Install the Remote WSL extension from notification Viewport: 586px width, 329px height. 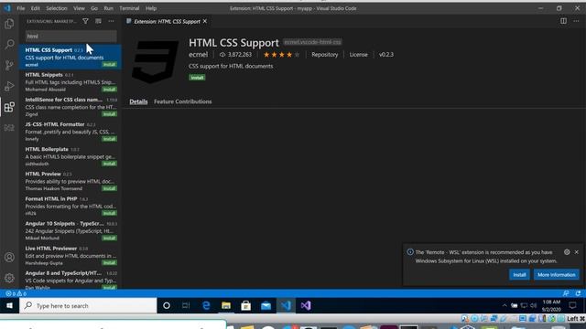(519, 275)
